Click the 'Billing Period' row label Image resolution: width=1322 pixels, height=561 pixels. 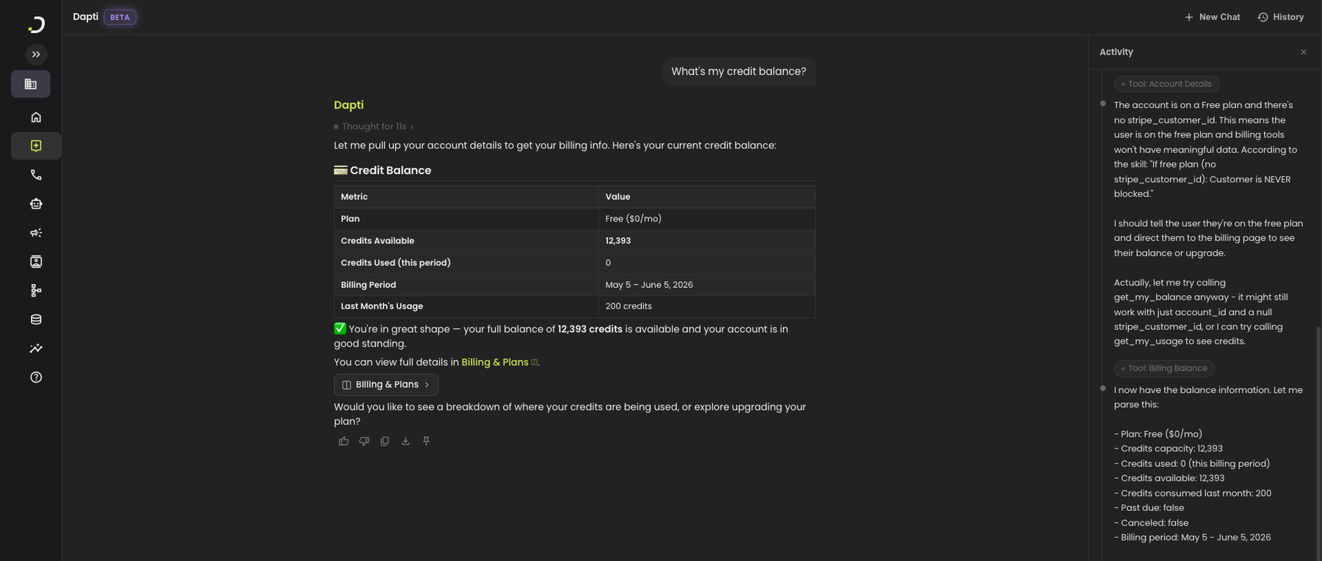coord(369,285)
